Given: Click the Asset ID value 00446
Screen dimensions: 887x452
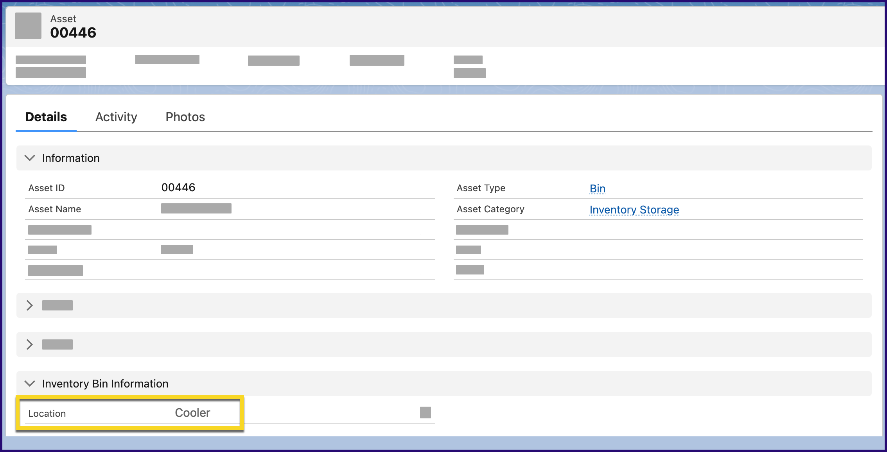Looking at the screenshot, I should tap(178, 188).
